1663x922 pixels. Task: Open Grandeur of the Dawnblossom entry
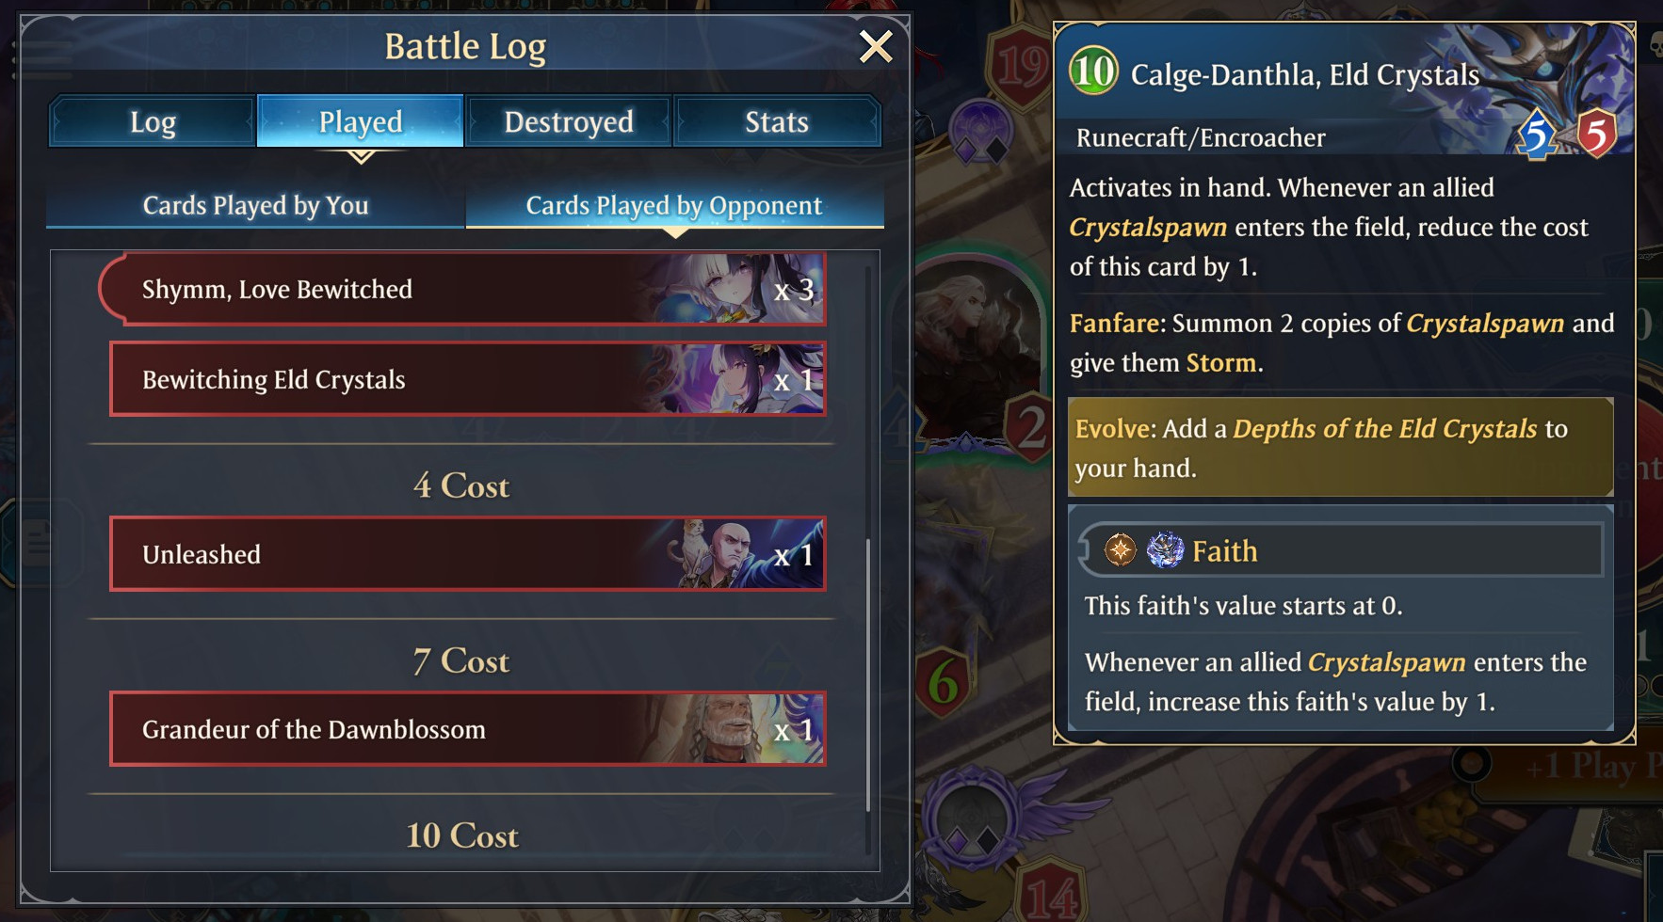click(468, 729)
